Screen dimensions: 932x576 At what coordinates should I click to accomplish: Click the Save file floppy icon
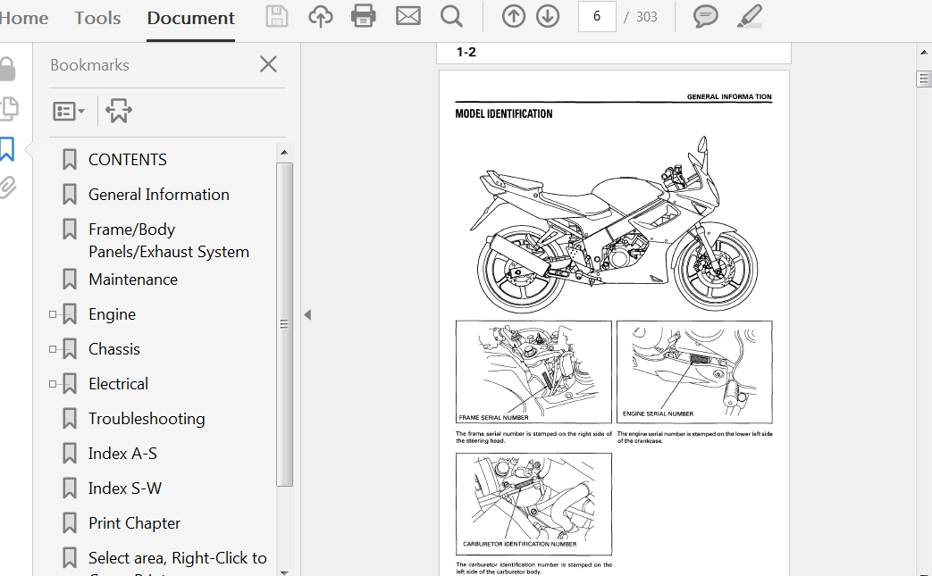coord(276,17)
